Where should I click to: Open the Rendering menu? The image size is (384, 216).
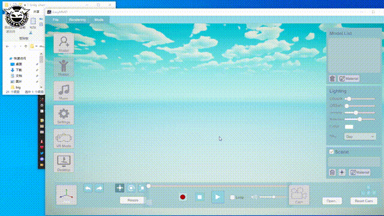pos(77,20)
